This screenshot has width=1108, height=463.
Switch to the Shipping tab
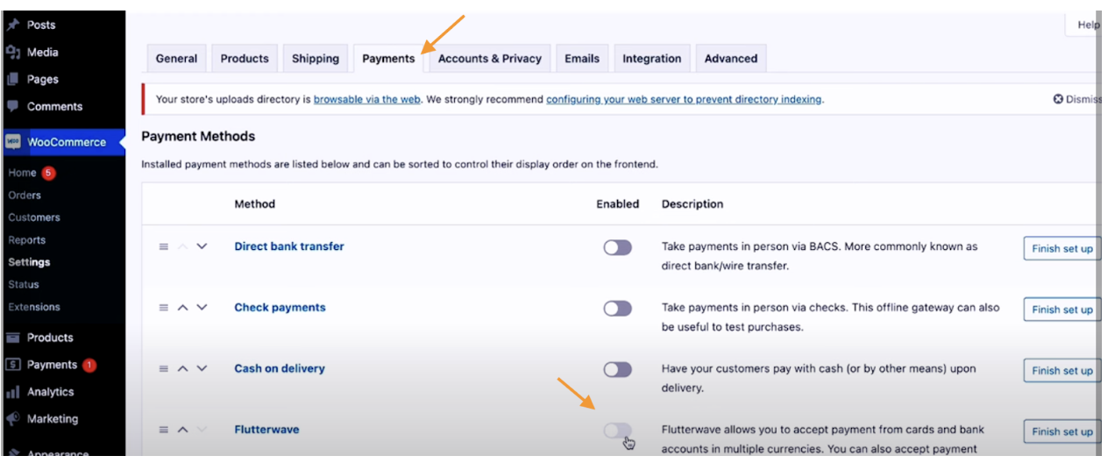tap(315, 59)
